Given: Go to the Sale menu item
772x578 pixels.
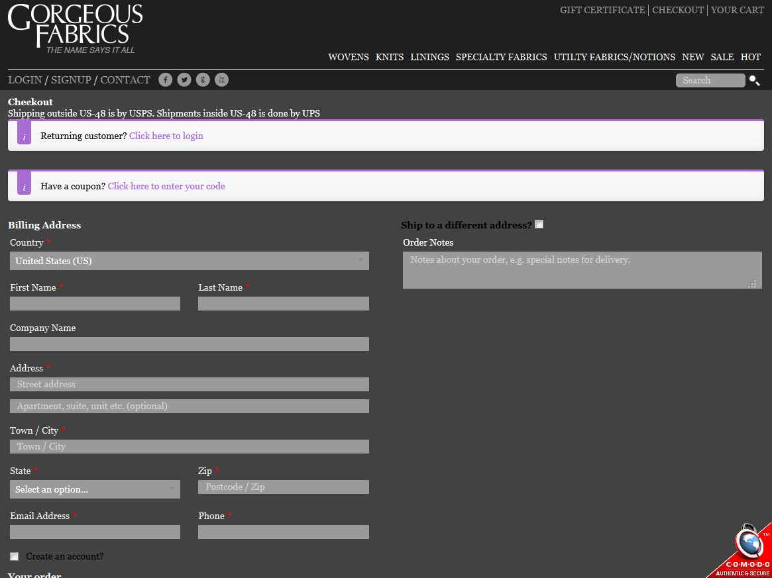Looking at the screenshot, I should [722, 57].
